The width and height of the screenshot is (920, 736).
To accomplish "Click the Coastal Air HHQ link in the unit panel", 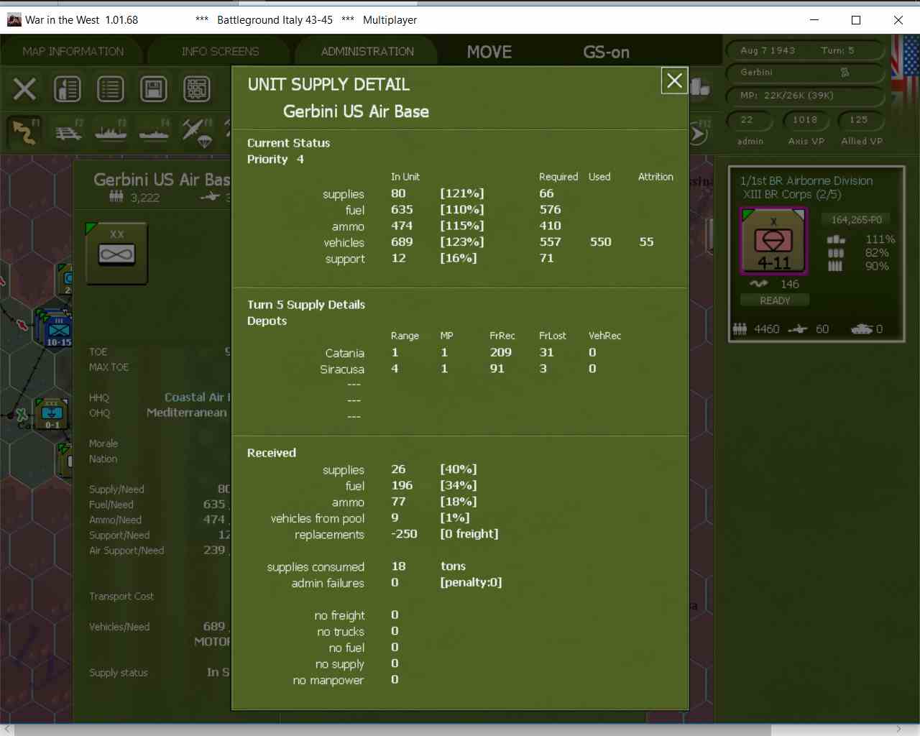I will click(197, 397).
